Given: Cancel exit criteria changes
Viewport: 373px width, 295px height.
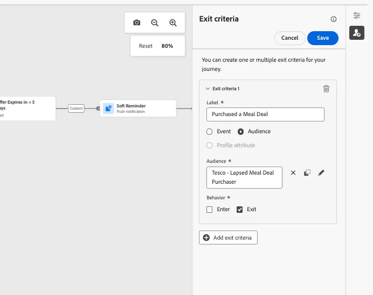Looking at the screenshot, I should 290,38.
